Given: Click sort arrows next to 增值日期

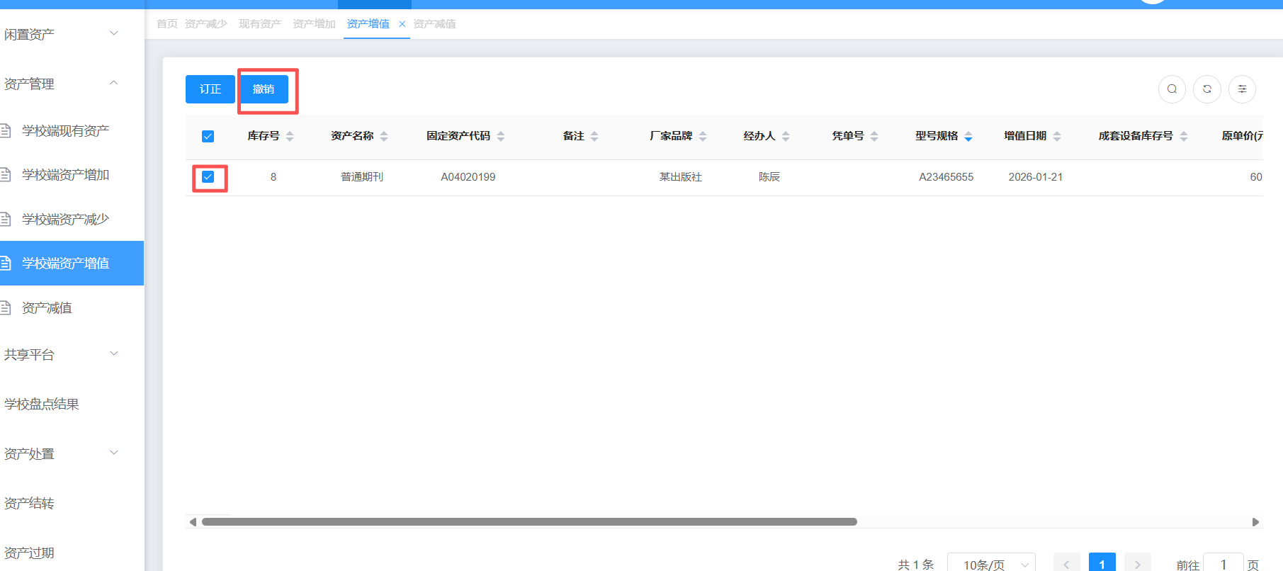Looking at the screenshot, I should [x=1057, y=136].
